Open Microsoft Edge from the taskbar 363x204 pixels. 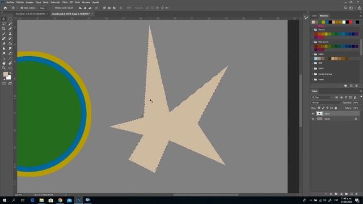click(32, 200)
